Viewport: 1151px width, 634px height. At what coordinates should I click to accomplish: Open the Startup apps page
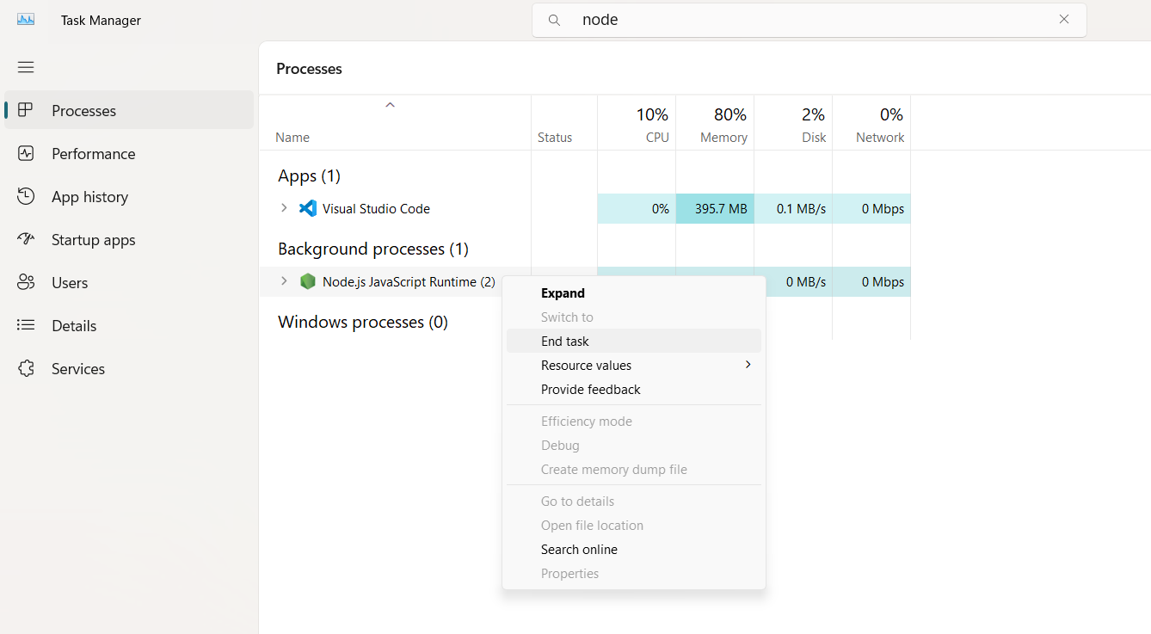pos(129,239)
